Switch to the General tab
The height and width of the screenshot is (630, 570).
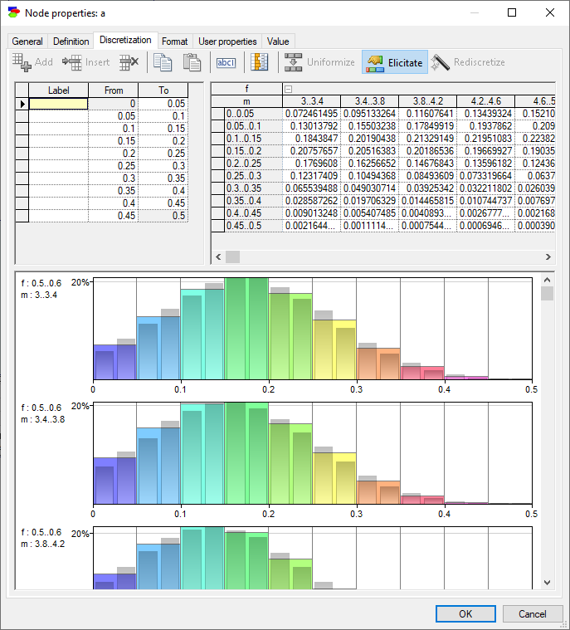[27, 42]
